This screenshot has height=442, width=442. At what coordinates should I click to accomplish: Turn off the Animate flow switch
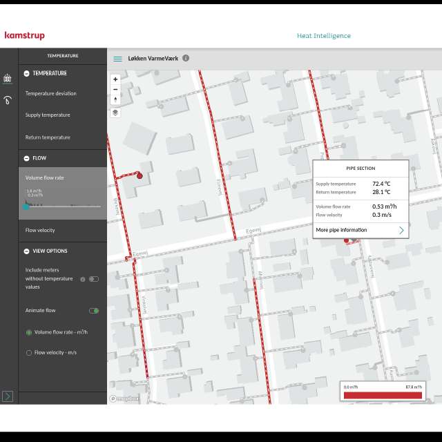93,311
